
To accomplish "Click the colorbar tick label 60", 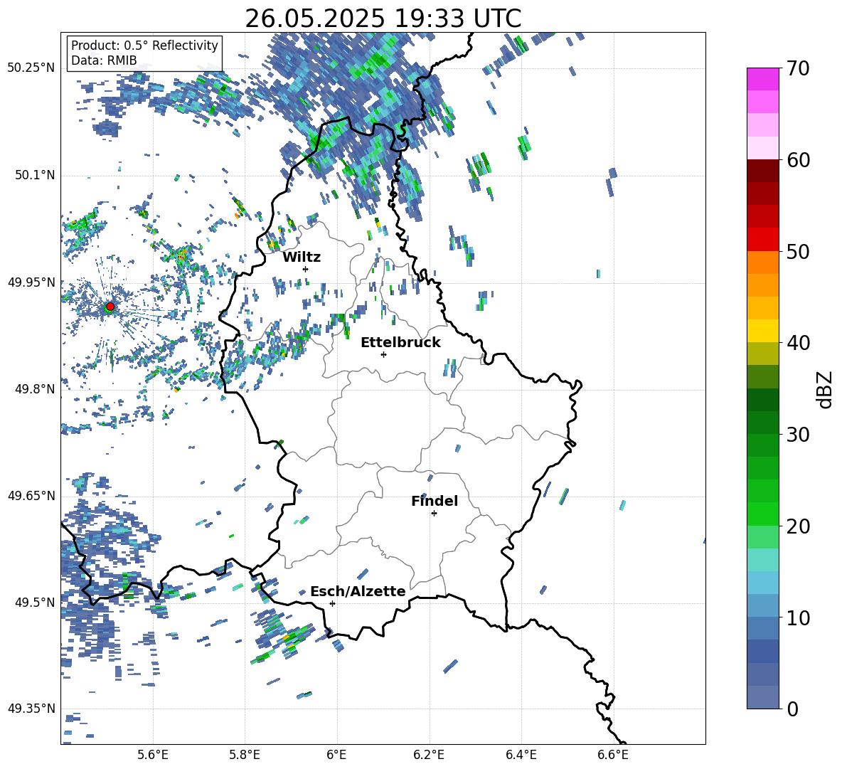I will [x=799, y=160].
